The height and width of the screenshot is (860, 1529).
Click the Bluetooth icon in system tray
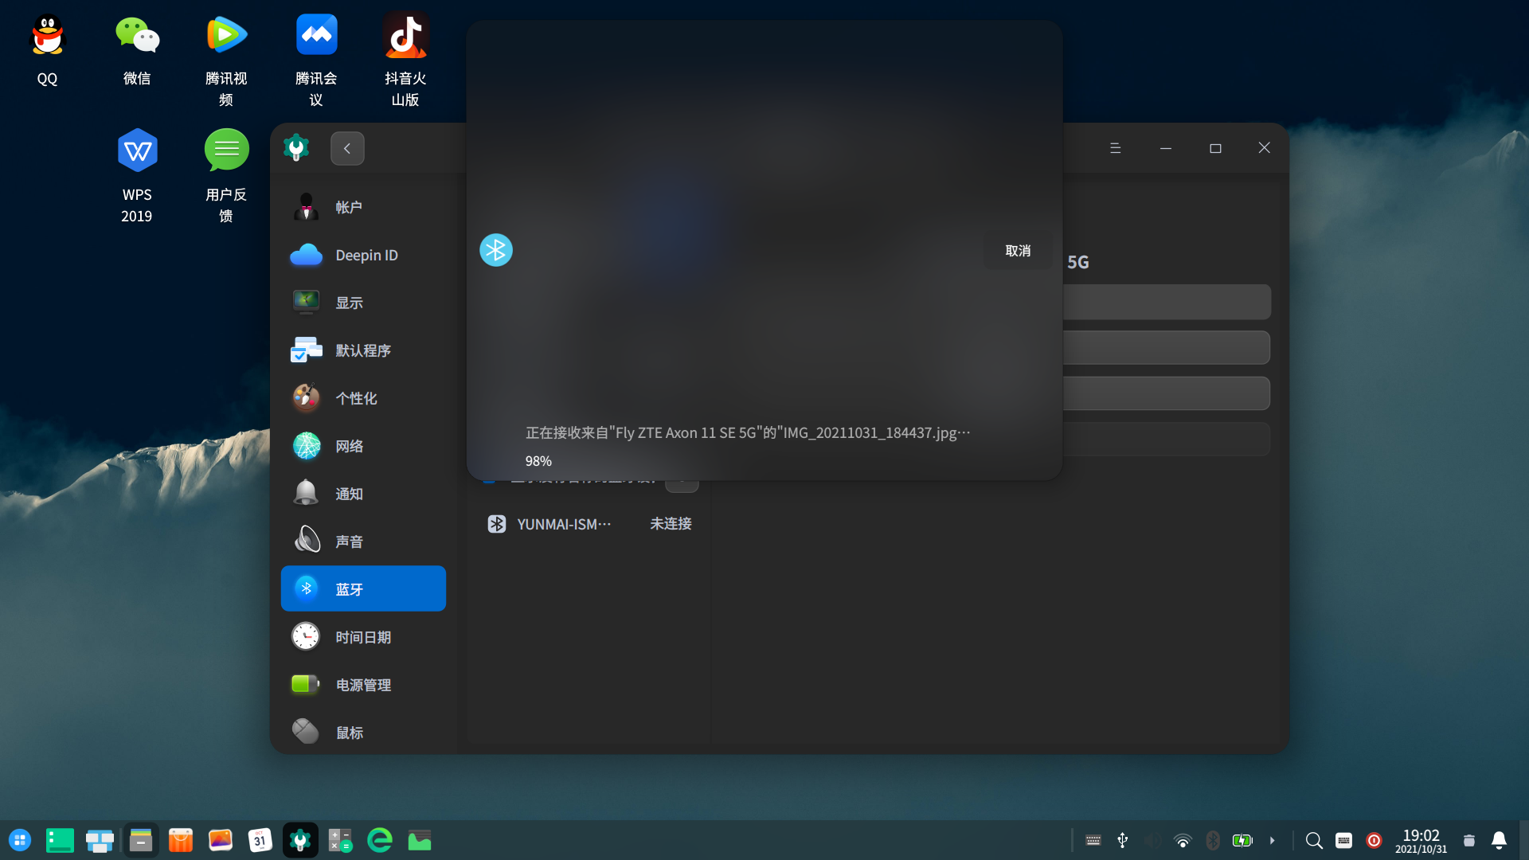tap(1213, 841)
